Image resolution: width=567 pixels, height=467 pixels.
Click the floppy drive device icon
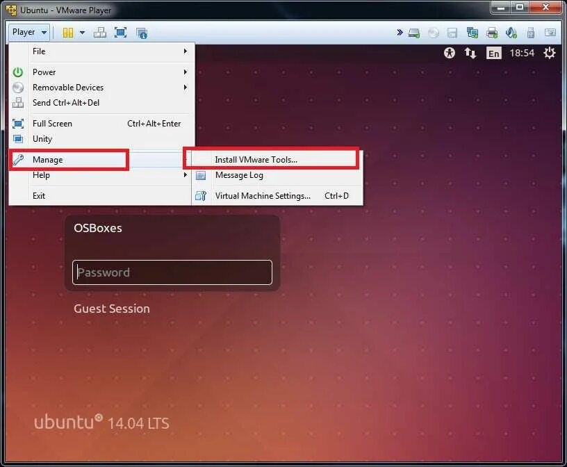click(x=452, y=33)
